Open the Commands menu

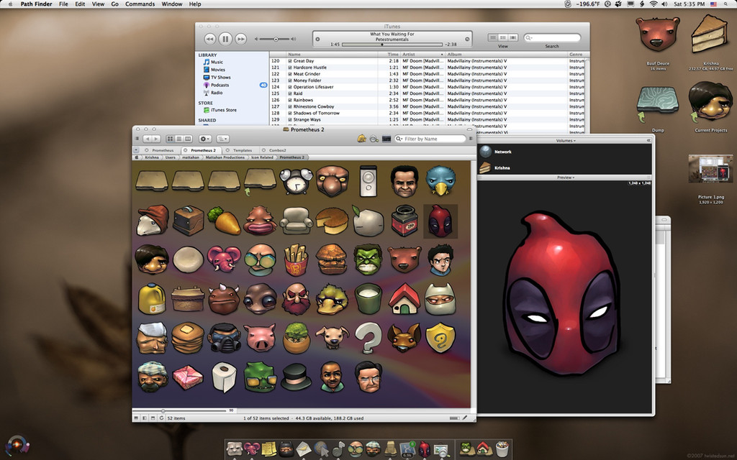click(x=140, y=4)
